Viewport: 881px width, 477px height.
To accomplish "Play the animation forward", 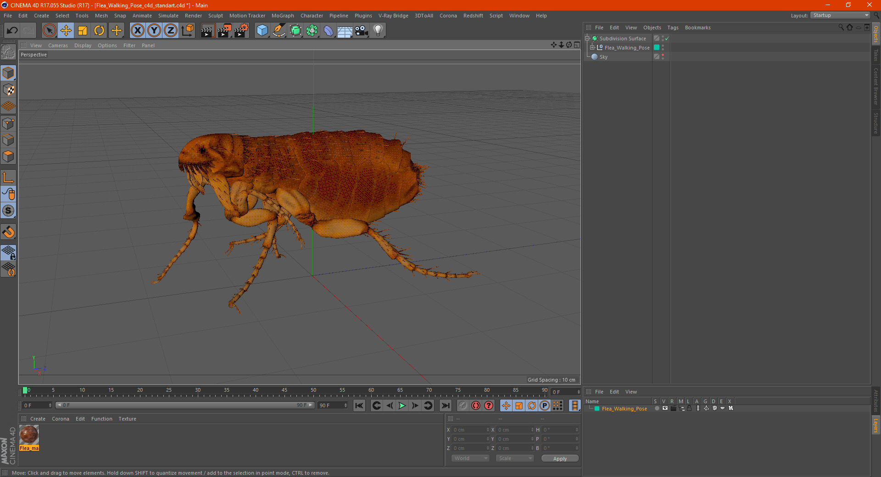I will point(402,405).
